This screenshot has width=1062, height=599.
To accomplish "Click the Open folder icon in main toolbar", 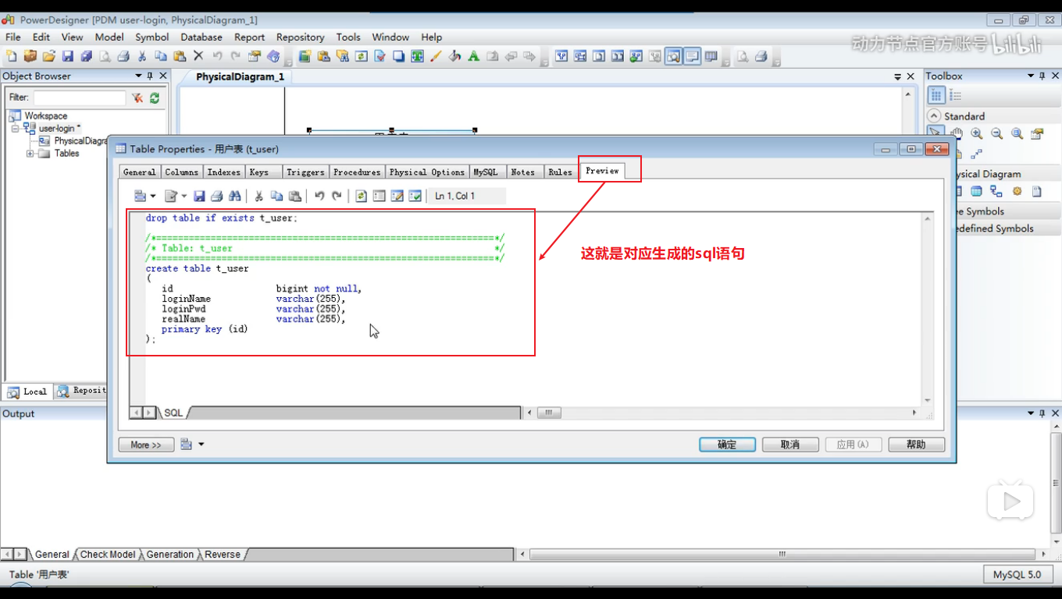I will [49, 56].
